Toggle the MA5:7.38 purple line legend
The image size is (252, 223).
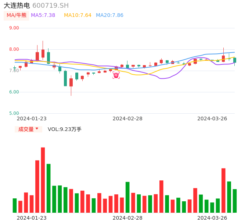click(x=43, y=15)
